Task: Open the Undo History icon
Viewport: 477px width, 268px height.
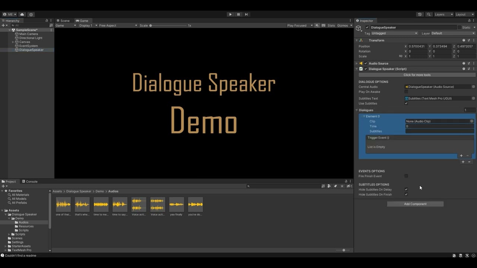Action: (420, 15)
